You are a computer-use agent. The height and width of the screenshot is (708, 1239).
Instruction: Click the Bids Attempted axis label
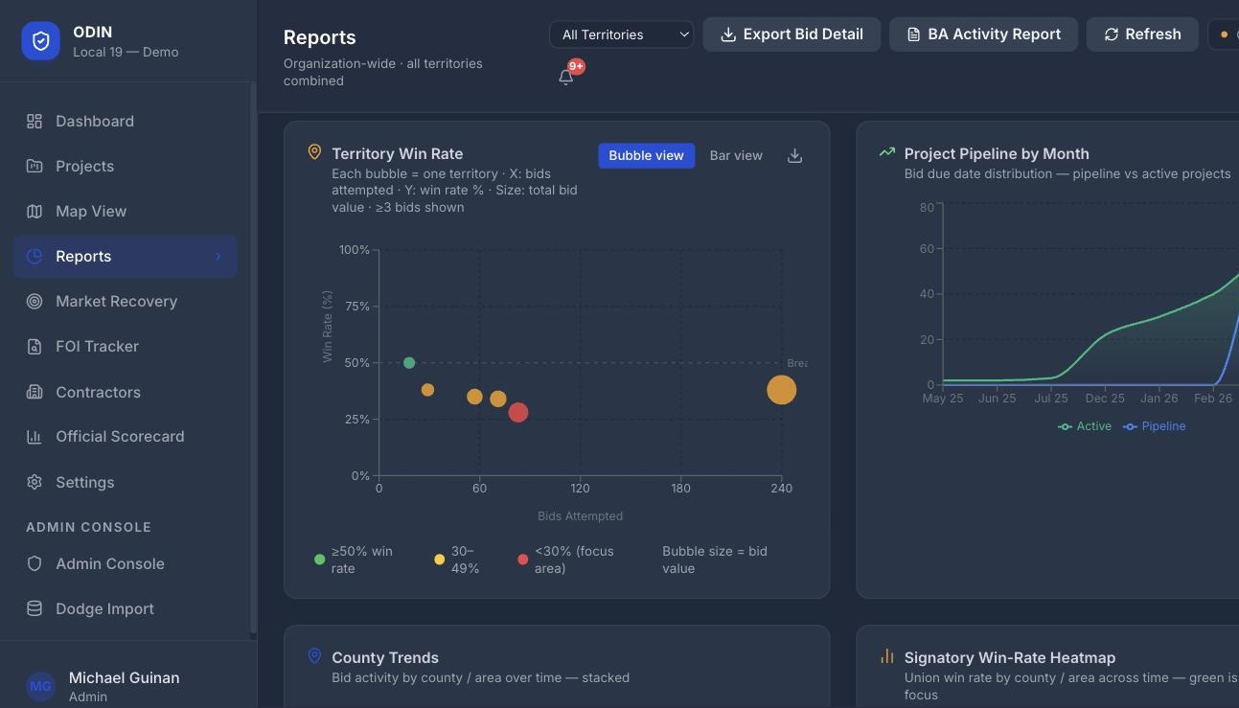click(581, 516)
